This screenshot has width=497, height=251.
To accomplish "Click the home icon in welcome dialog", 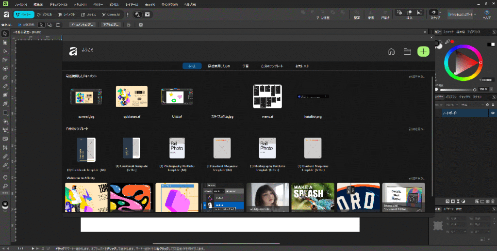I will (391, 52).
